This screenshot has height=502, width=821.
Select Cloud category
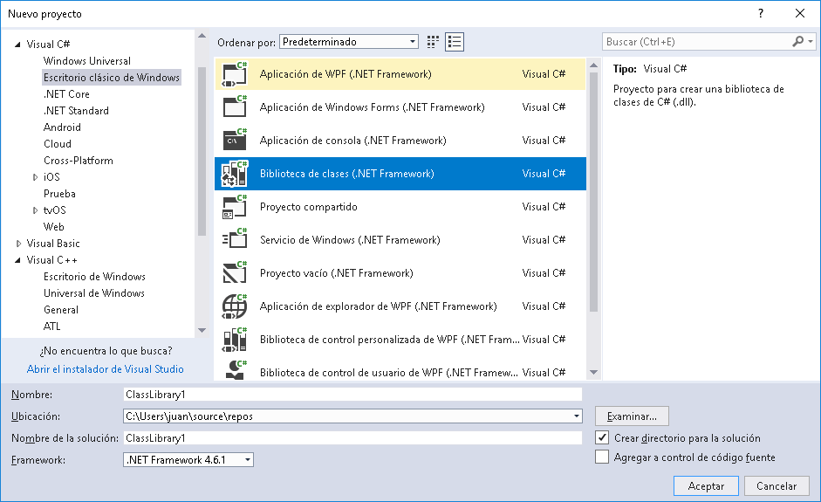click(58, 144)
